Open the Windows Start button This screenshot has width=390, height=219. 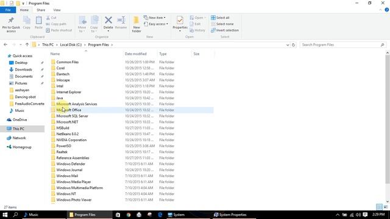(x=5, y=215)
